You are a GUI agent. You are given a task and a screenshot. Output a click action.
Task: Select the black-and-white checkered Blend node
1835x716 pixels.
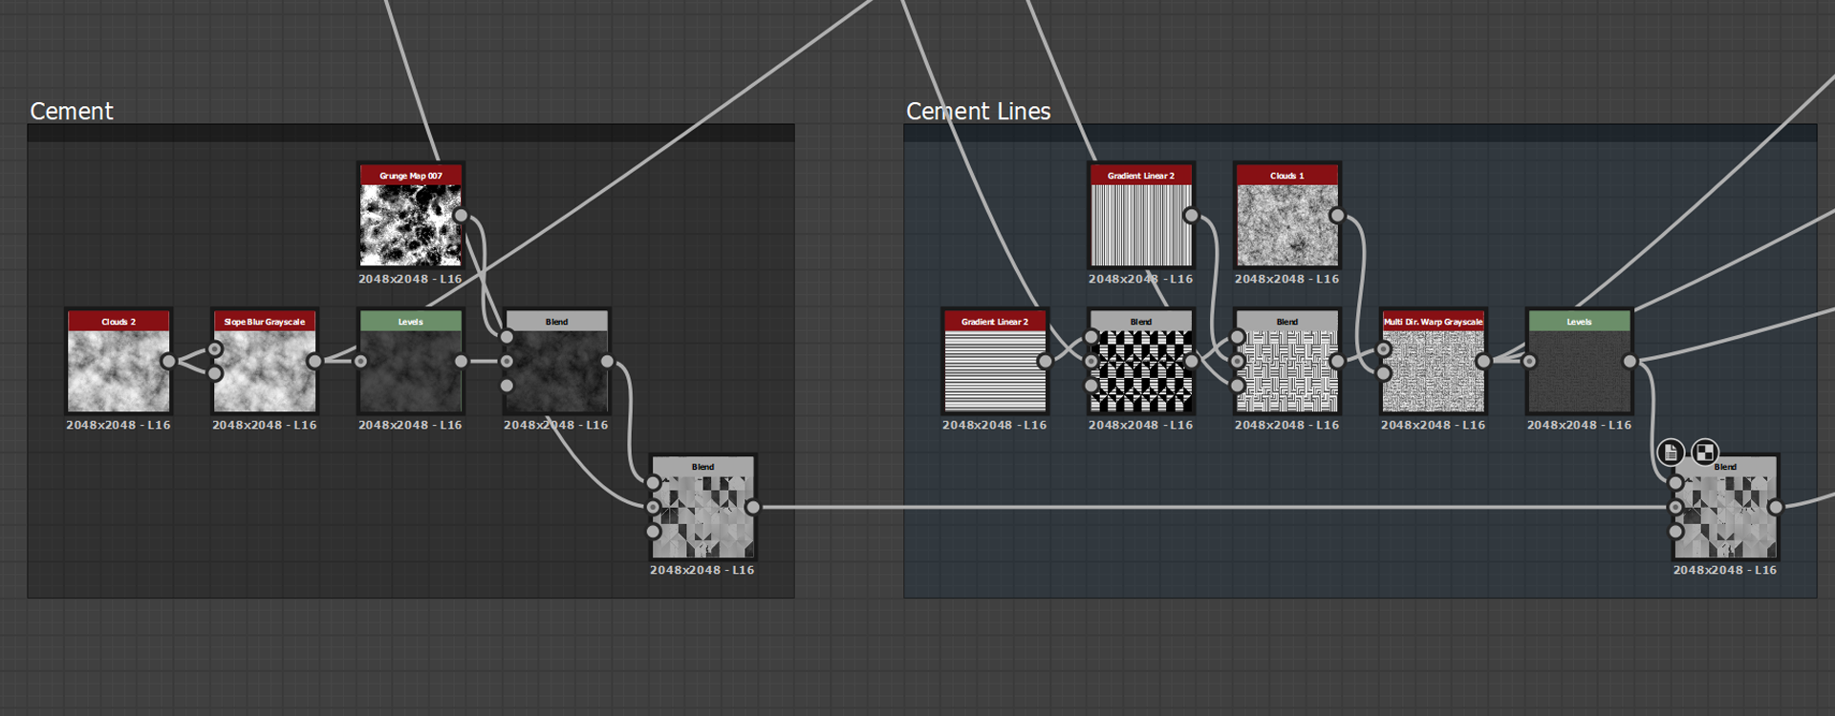pyautogui.click(x=1141, y=362)
